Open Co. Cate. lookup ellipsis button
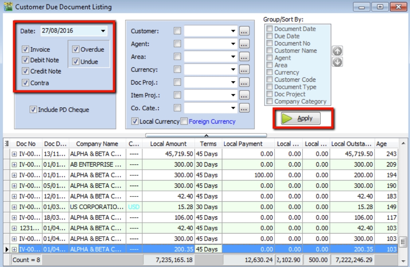Viewport: 410px width, 267px height. click(244, 108)
